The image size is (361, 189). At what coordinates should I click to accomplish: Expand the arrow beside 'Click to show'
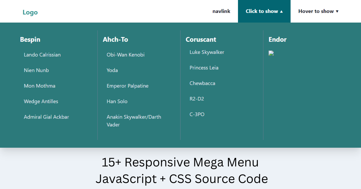[x=282, y=11]
